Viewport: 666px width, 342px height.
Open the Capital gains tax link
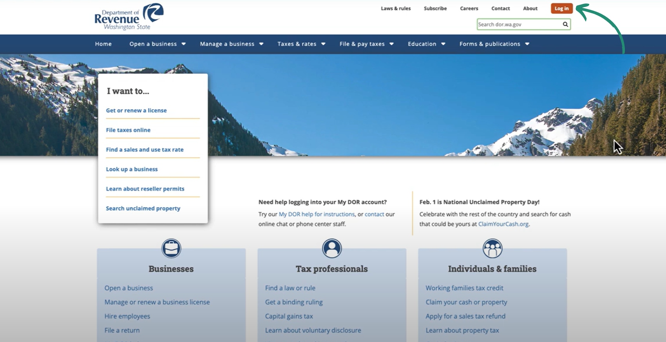(289, 316)
